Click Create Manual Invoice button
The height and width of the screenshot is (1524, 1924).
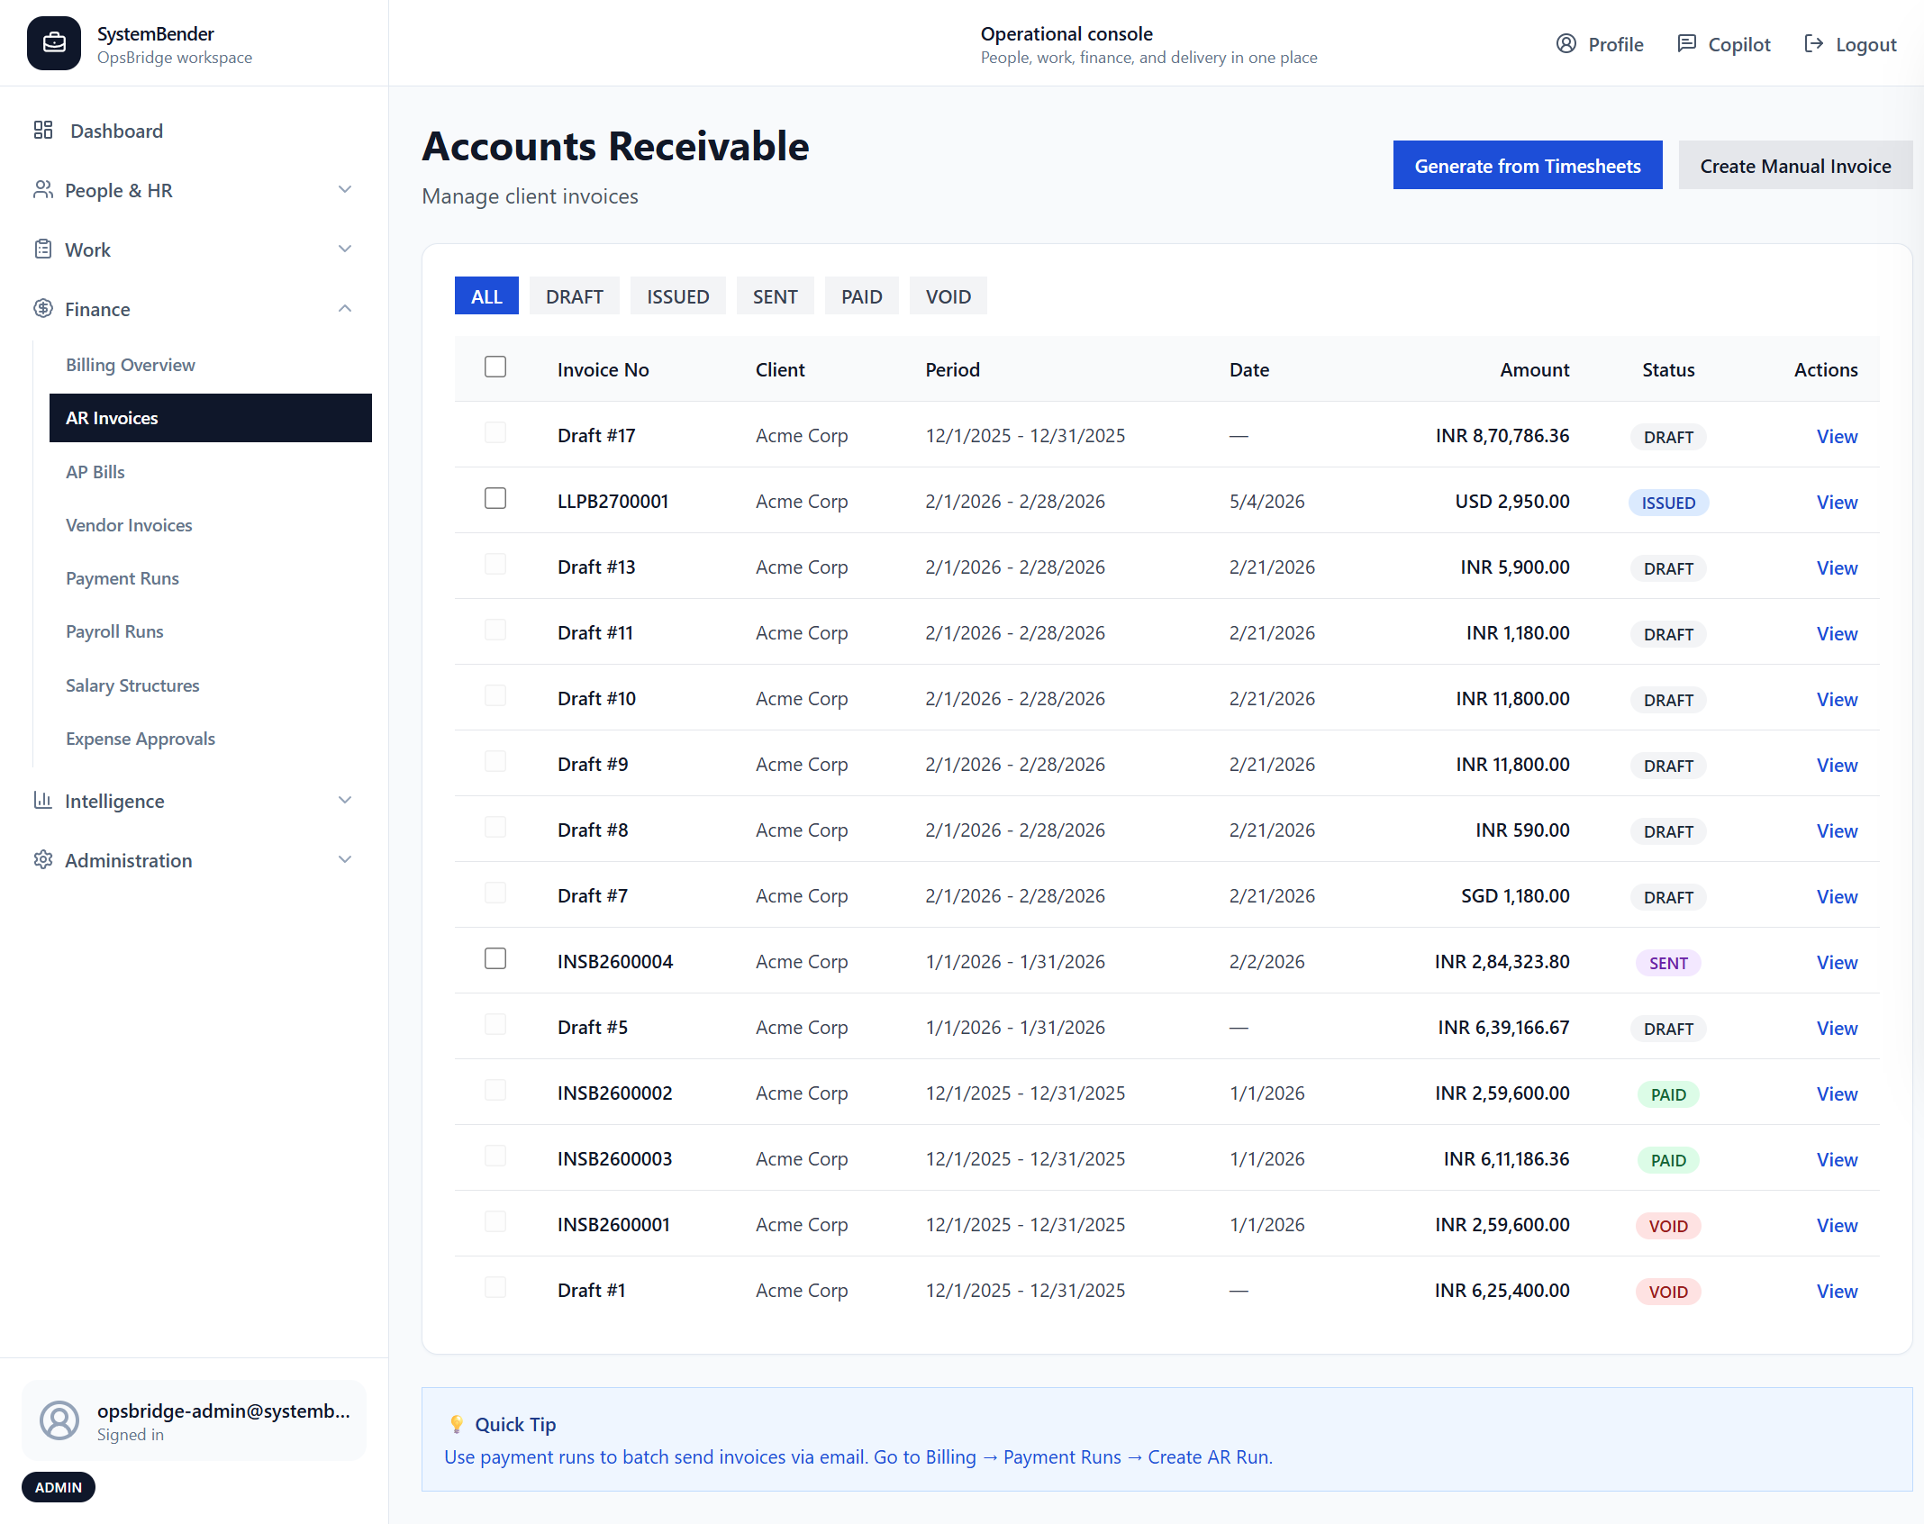(1795, 165)
